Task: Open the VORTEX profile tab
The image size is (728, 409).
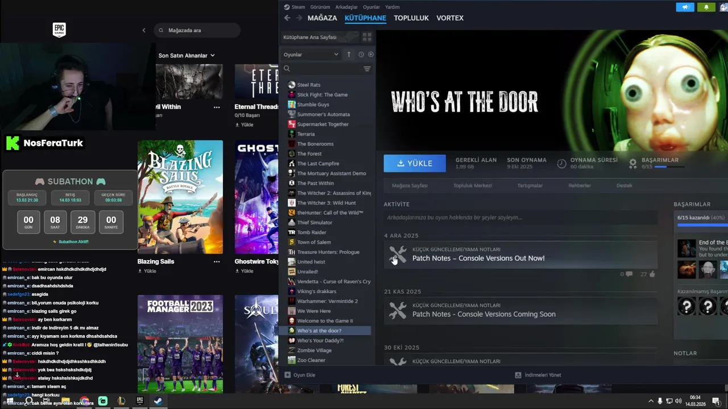Action: (450, 18)
